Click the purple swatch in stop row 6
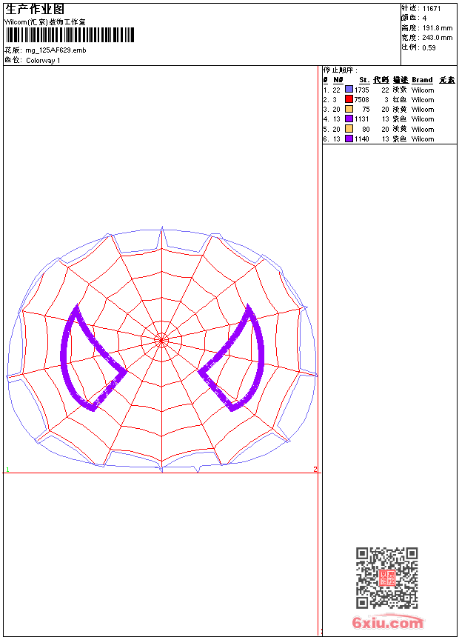The width and height of the screenshot is (459, 637). coord(349,139)
